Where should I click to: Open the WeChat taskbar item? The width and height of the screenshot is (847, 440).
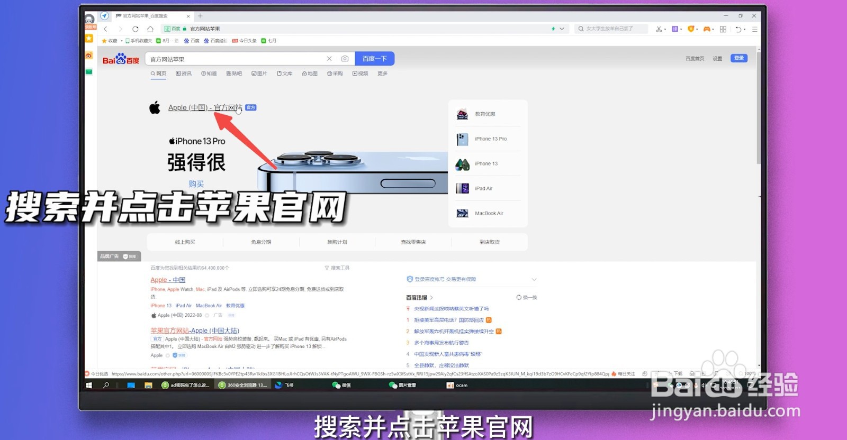coord(341,385)
